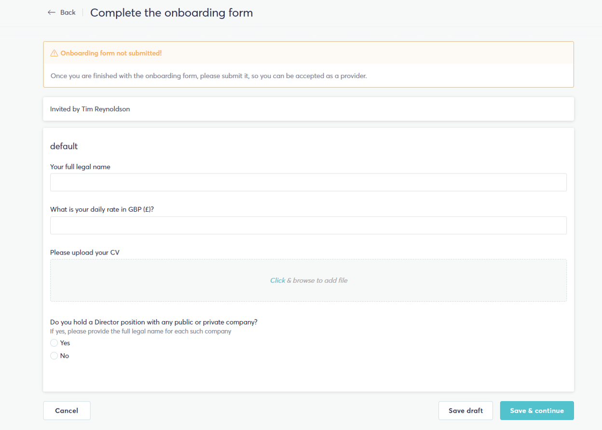
Task: Click the back arrow icon in header
Action: coord(52,12)
